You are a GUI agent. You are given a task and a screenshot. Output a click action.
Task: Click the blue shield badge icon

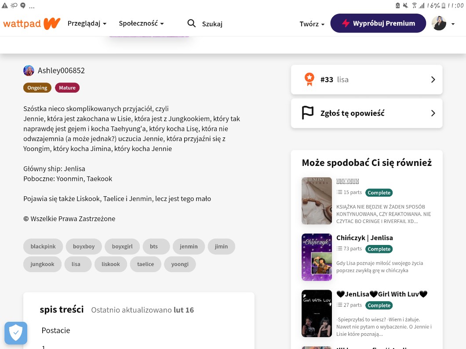pos(16,333)
